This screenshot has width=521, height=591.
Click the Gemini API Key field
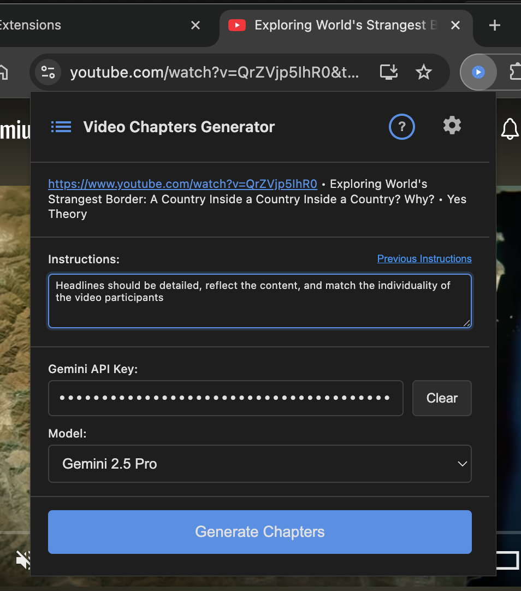[226, 398]
